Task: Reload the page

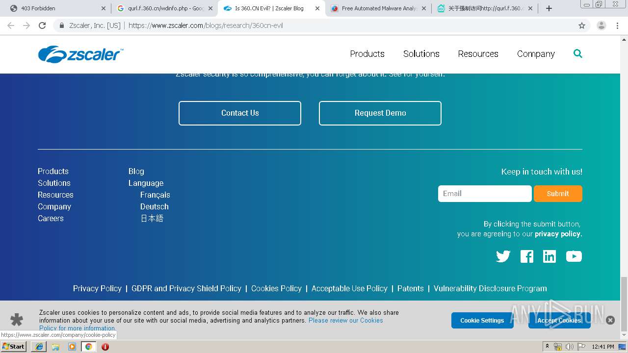Action: 42,25
